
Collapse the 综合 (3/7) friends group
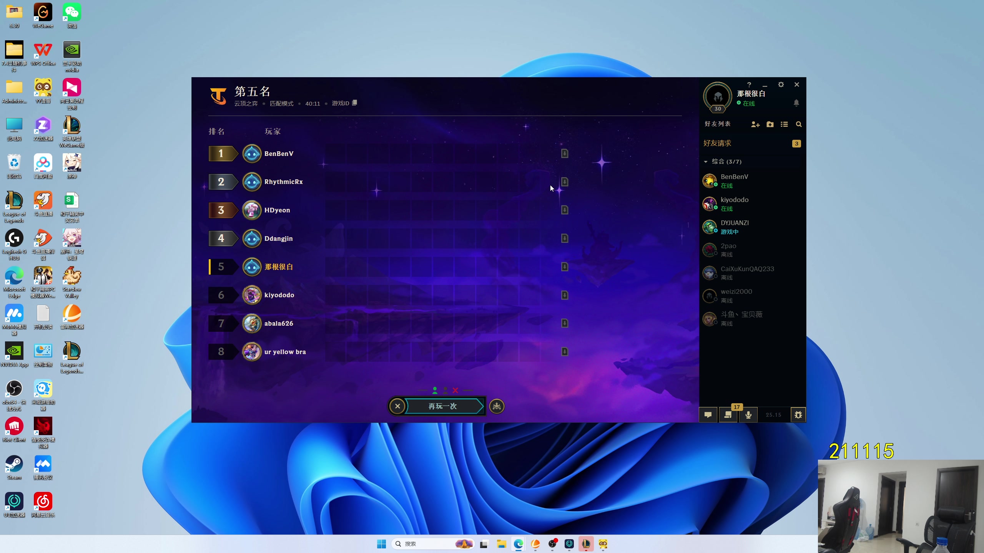(x=706, y=162)
